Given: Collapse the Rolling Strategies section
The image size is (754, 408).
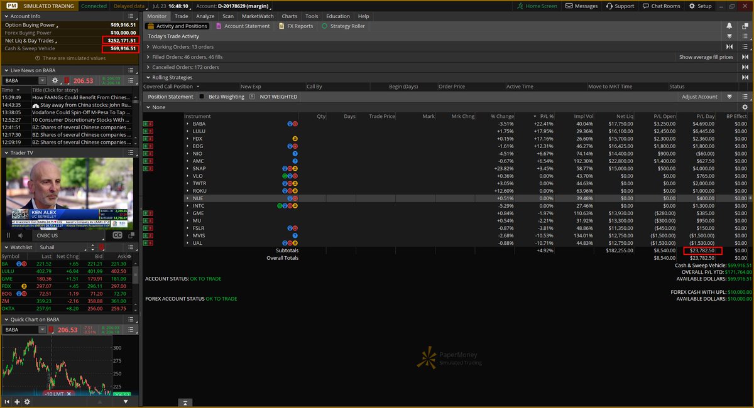Looking at the screenshot, I should 148,77.
